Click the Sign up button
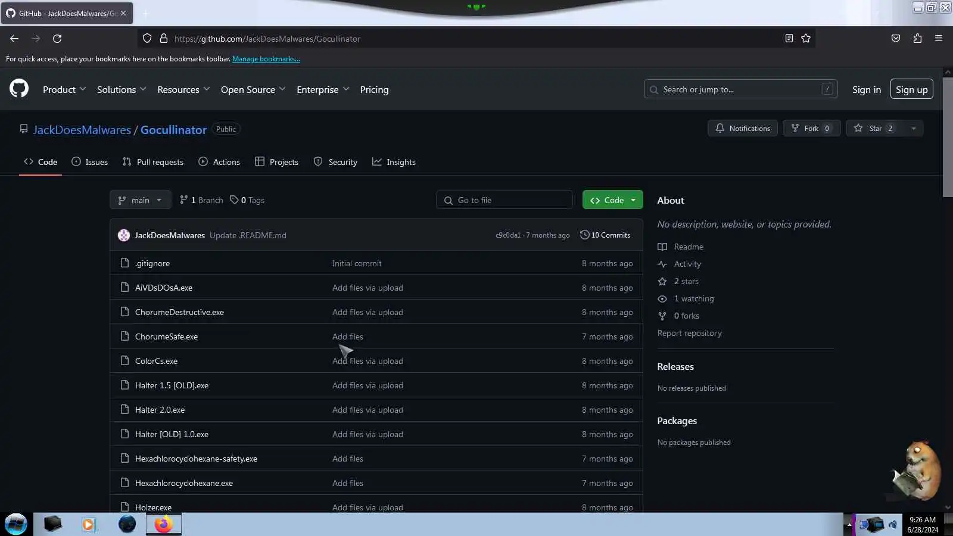The width and height of the screenshot is (953, 536). tap(912, 89)
